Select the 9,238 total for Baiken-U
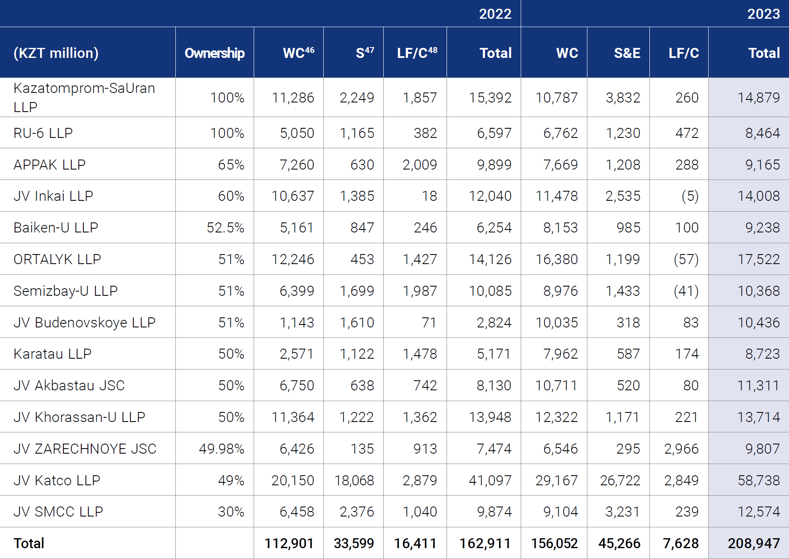This screenshot has width=789, height=559. click(762, 227)
